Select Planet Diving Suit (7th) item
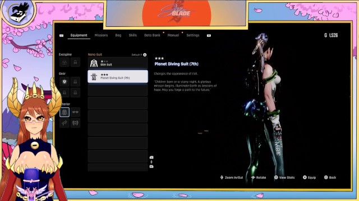 click(x=118, y=76)
